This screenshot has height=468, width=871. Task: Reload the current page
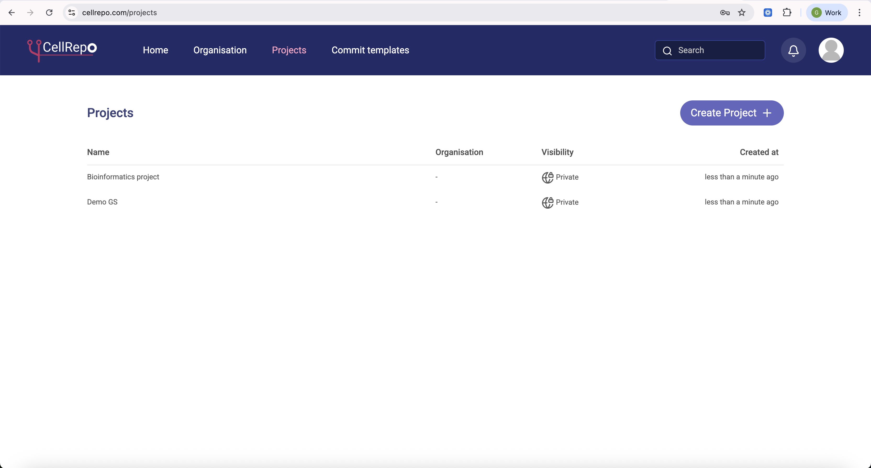(49, 13)
